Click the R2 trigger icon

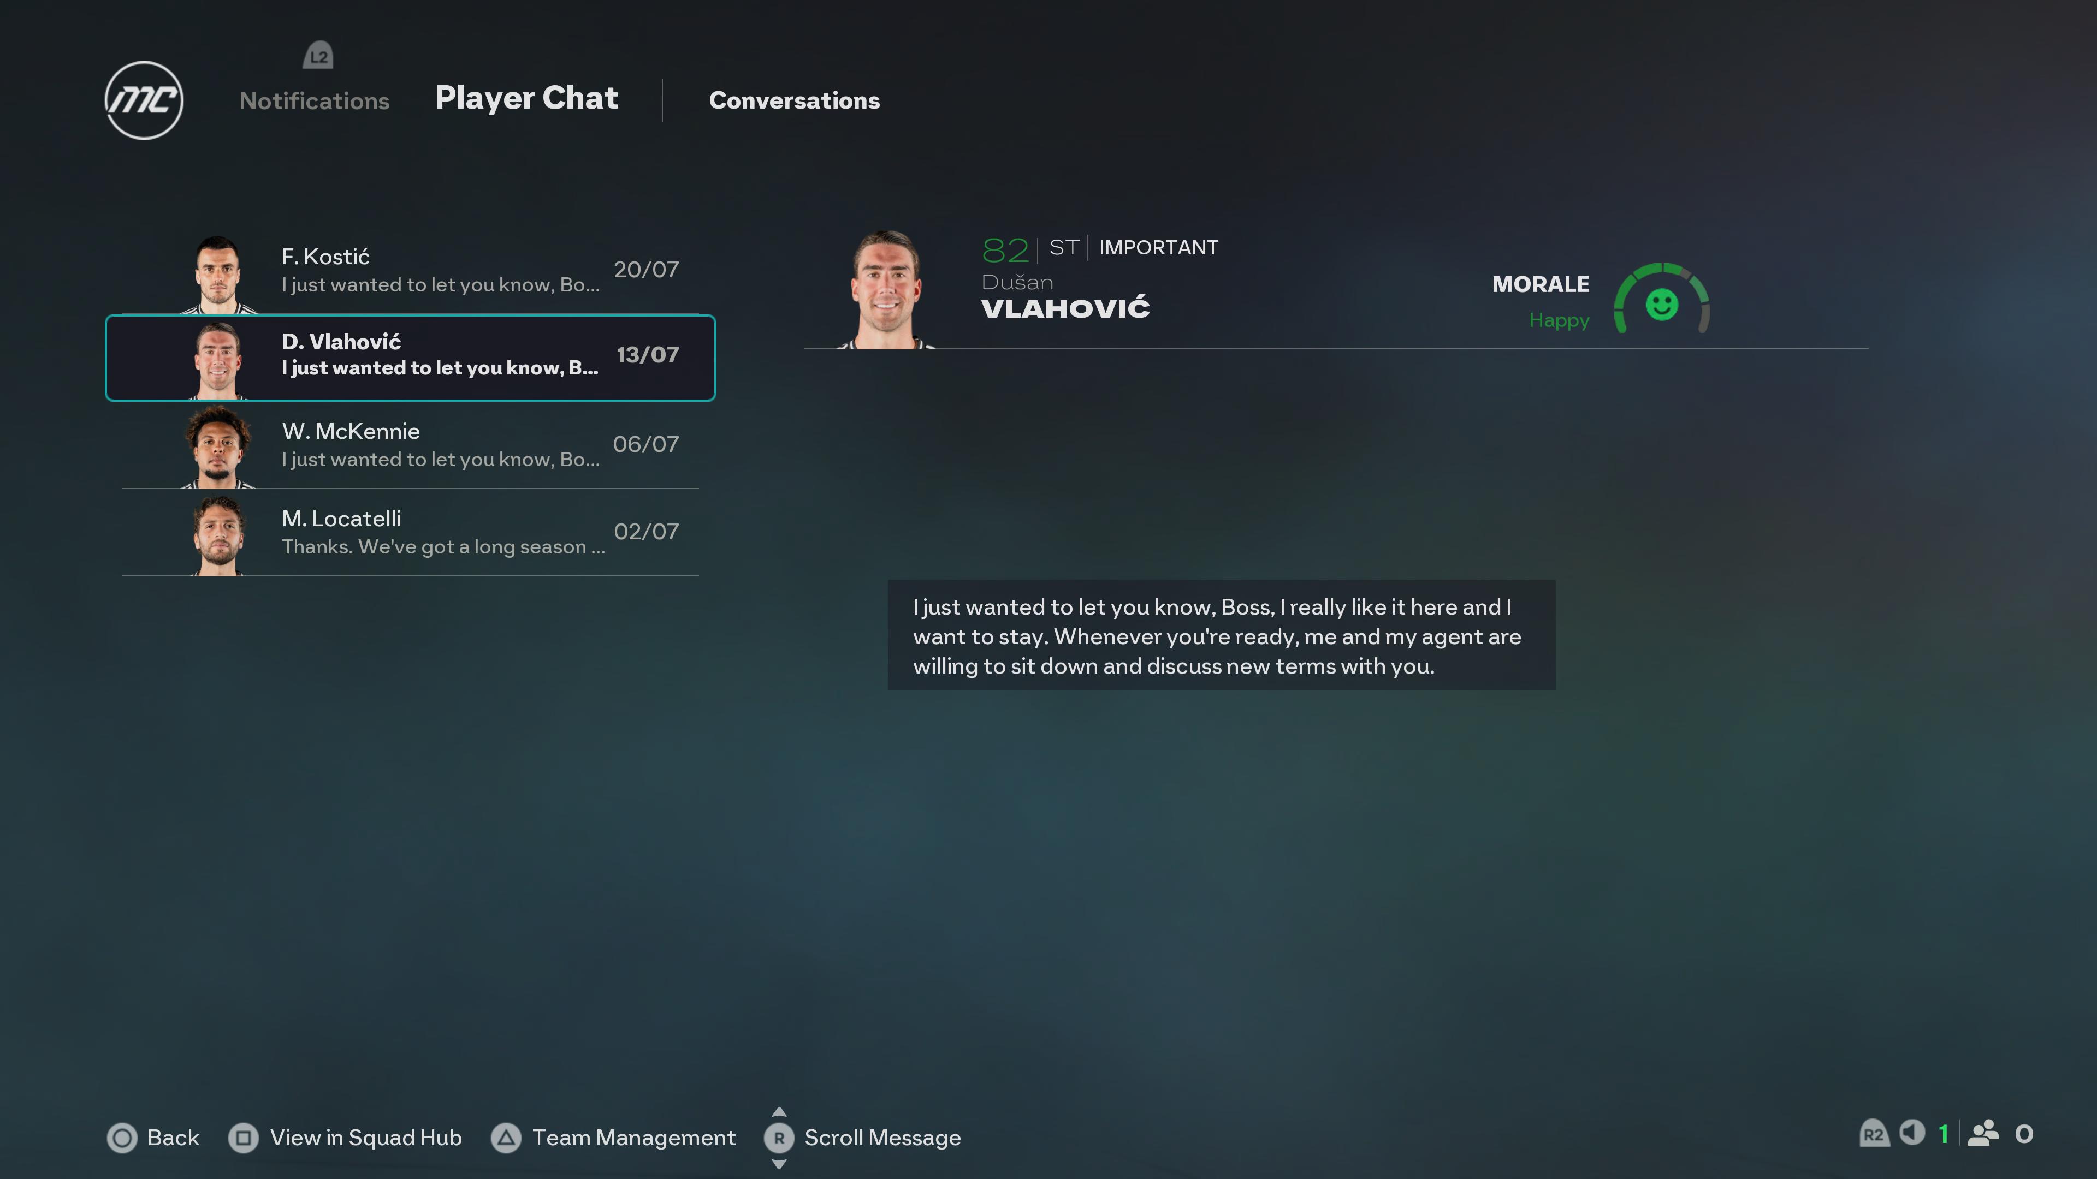pos(1873,1134)
